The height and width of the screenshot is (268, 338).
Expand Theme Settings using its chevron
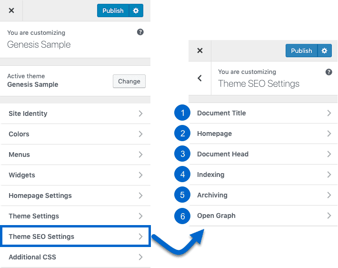pyautogui.click(x=140, y=216)
